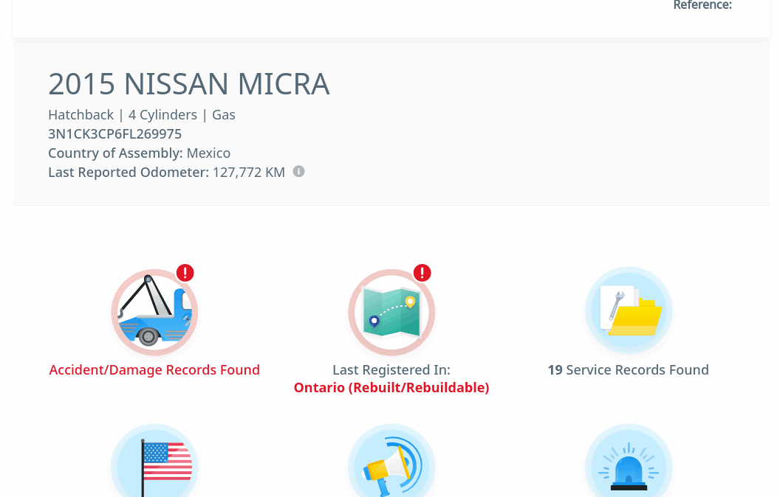This screenshot has height=497, width=780.
Task: Click the red alert badge on map icon
Action: click(x=422, y=273)
